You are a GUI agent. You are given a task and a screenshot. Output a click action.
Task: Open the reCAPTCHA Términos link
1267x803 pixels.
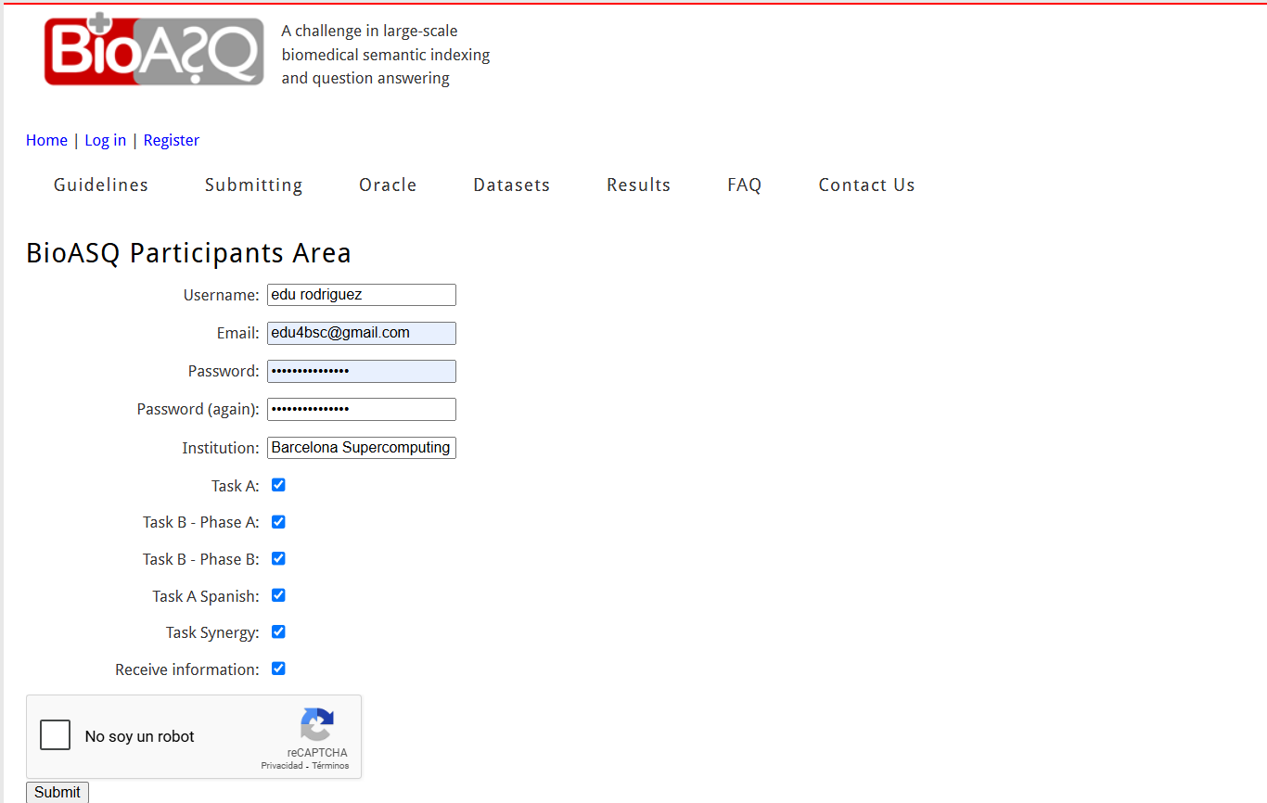(x=330, y=766)
